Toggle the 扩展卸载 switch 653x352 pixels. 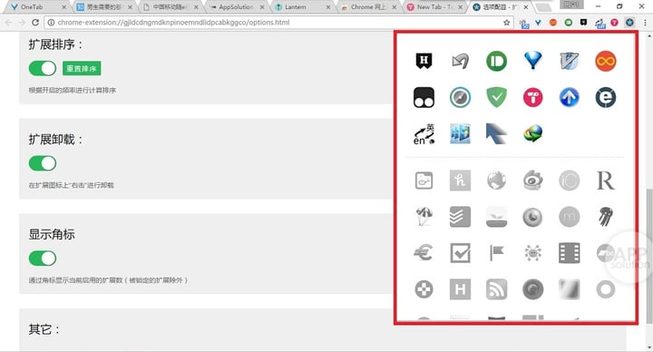43,163
